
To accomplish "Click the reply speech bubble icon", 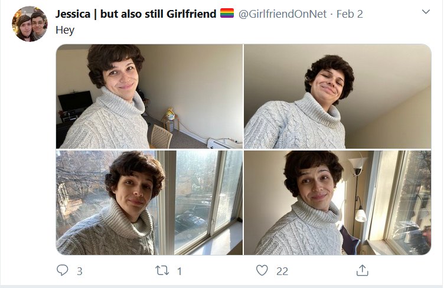I will click(x=63, y=270).
